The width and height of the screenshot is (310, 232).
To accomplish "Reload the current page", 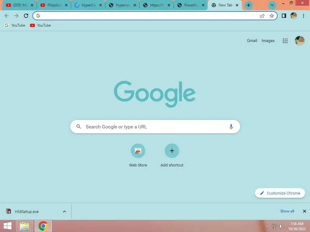I will point(26,16).
